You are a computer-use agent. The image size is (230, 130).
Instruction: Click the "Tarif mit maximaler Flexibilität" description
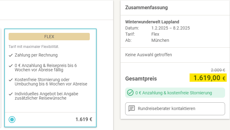click(34, 47)
